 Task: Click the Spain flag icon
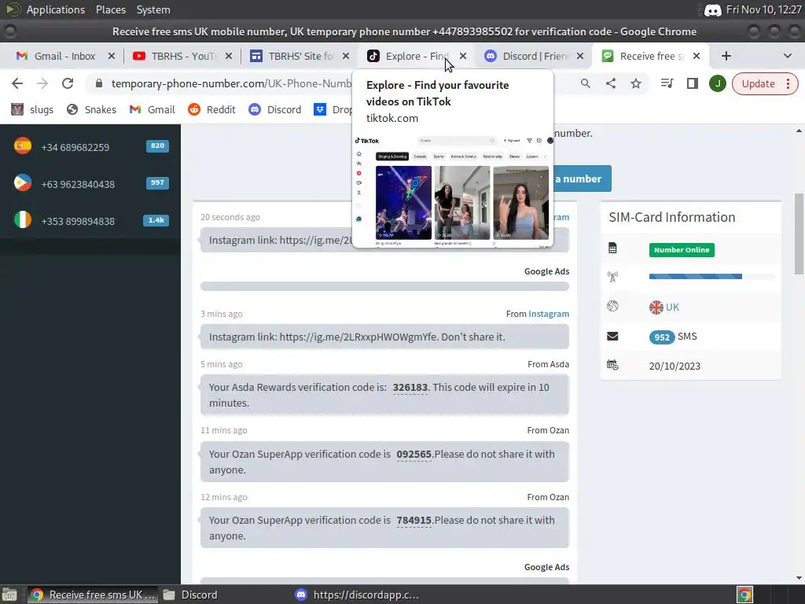(23, 145)
